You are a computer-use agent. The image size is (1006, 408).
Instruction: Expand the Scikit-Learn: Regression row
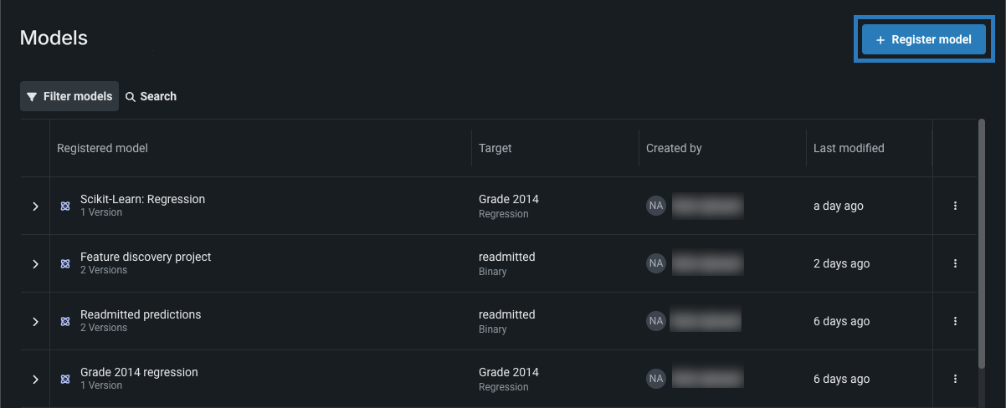tap(35, 206)
